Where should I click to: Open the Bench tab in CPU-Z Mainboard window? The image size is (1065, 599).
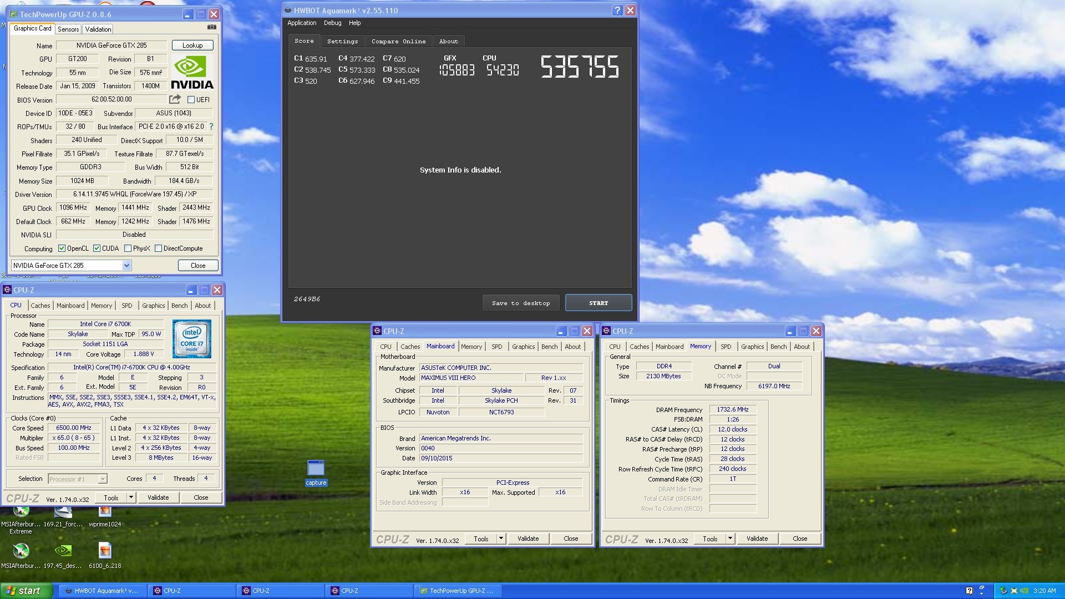[x=549, y=347]
